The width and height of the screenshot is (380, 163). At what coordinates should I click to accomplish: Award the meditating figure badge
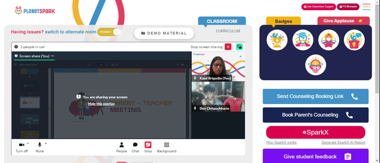point(328,40)
